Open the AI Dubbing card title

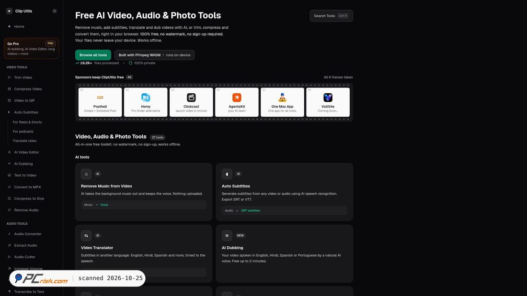pyautogui.click(x=232, y=248)
